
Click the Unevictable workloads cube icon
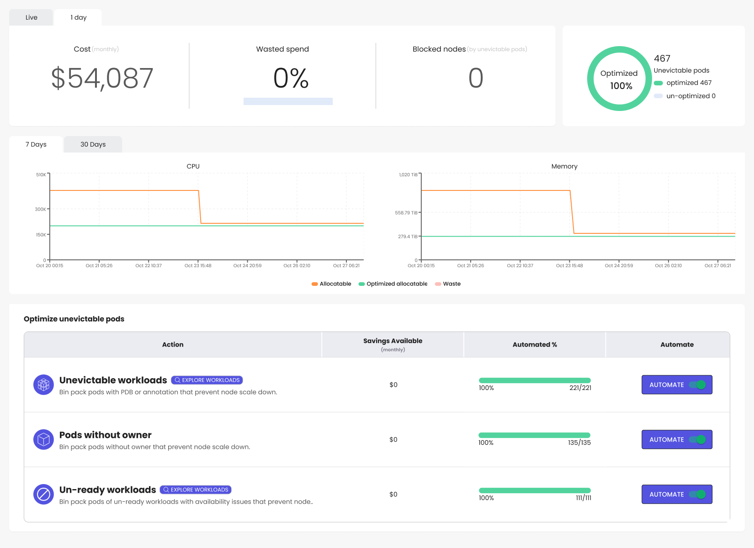[43, 385]
